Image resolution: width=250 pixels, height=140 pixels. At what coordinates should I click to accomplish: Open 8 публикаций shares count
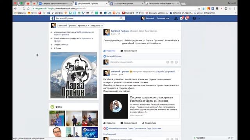click(109, 134)
